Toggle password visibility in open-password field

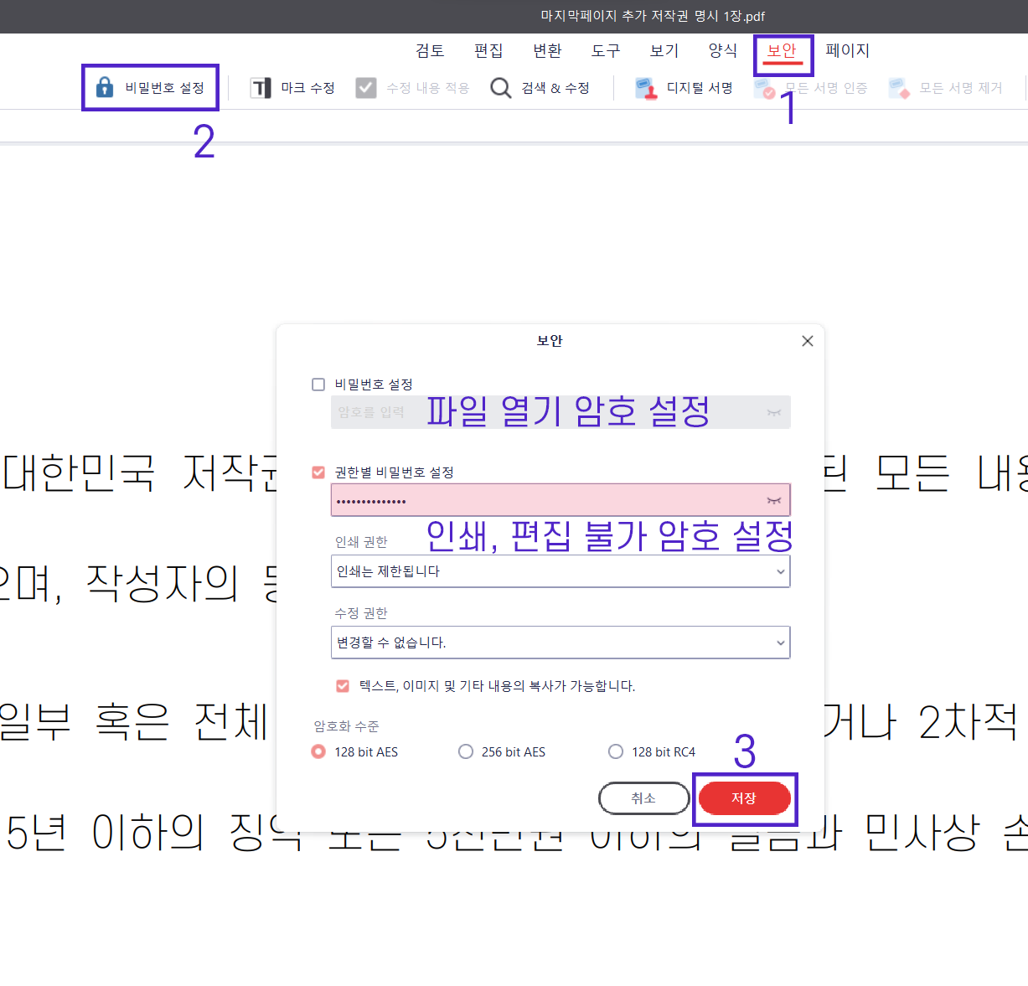(x=773, y=412)
